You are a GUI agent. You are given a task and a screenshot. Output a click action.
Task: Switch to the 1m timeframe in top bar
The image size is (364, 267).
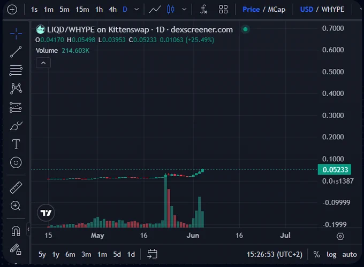pos(49,10)
